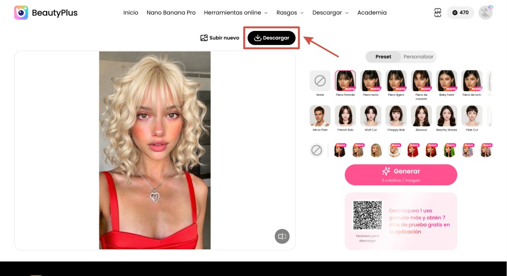
Task: Click the QR code for app download
Action: (x=367, y=215)
